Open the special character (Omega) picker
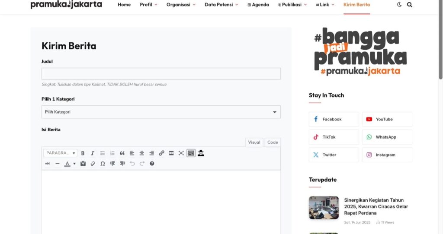This screenshot has height=234, width=443. (x=103, y=164)
